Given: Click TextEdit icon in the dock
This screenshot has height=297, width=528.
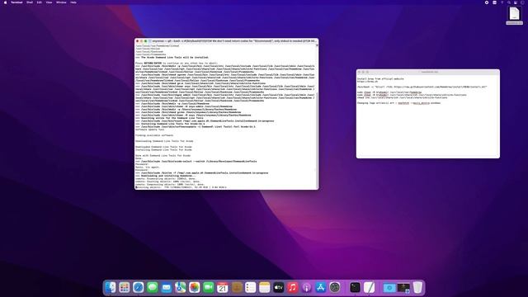Looking at the screenshot, I should 369,288.
